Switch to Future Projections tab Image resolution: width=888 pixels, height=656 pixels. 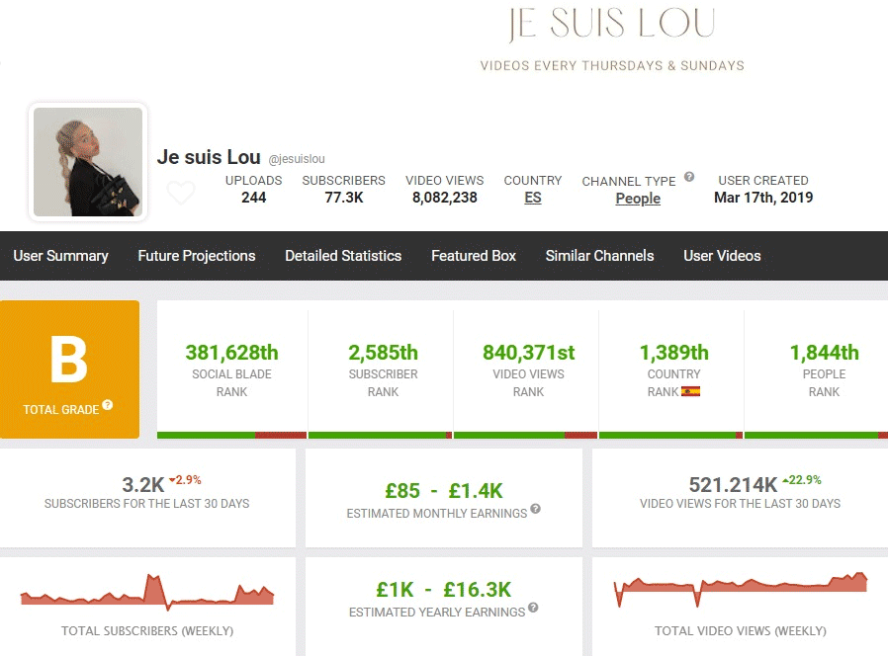[x=196, y=256]
